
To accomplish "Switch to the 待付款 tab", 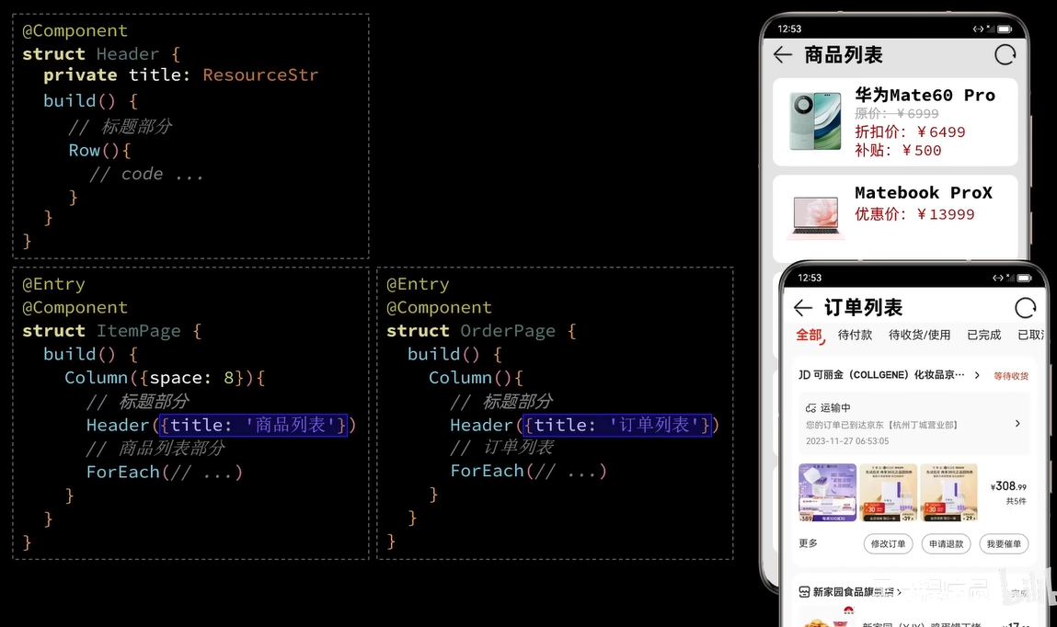I will [855, 335].
